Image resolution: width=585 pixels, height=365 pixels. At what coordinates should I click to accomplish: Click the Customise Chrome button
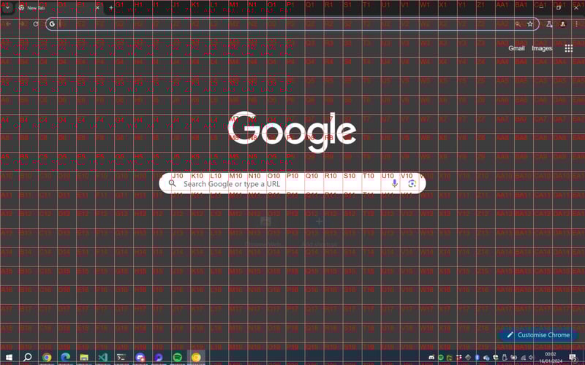pos(538,335)
